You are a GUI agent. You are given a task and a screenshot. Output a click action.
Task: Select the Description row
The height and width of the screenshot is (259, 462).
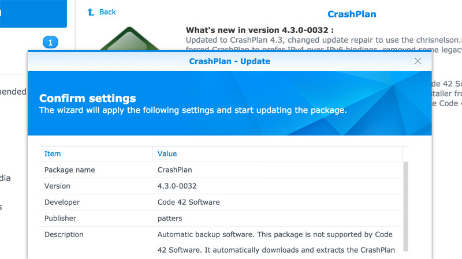(221, 243)
